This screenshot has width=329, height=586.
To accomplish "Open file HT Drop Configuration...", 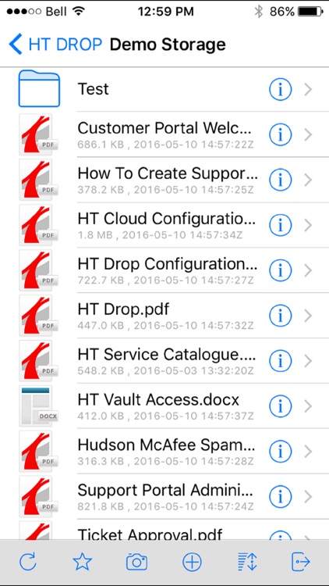I will tap(168, 264).
